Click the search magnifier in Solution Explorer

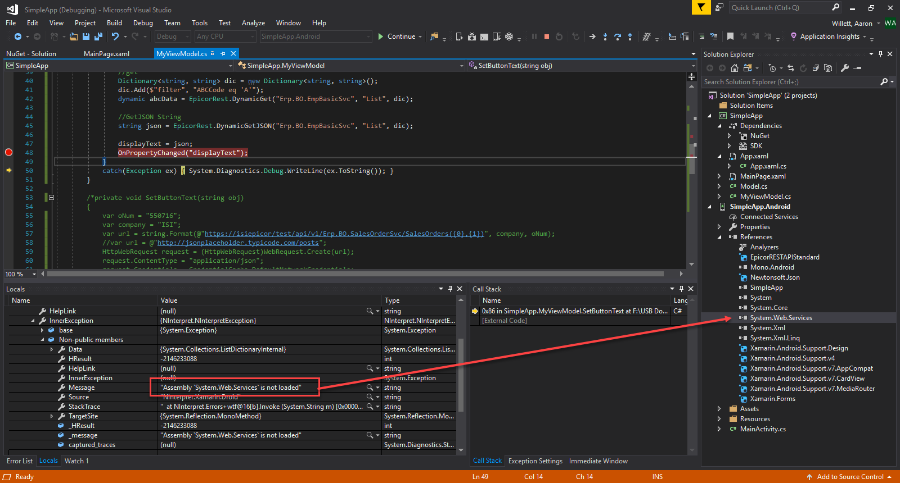tap(884, 82)
